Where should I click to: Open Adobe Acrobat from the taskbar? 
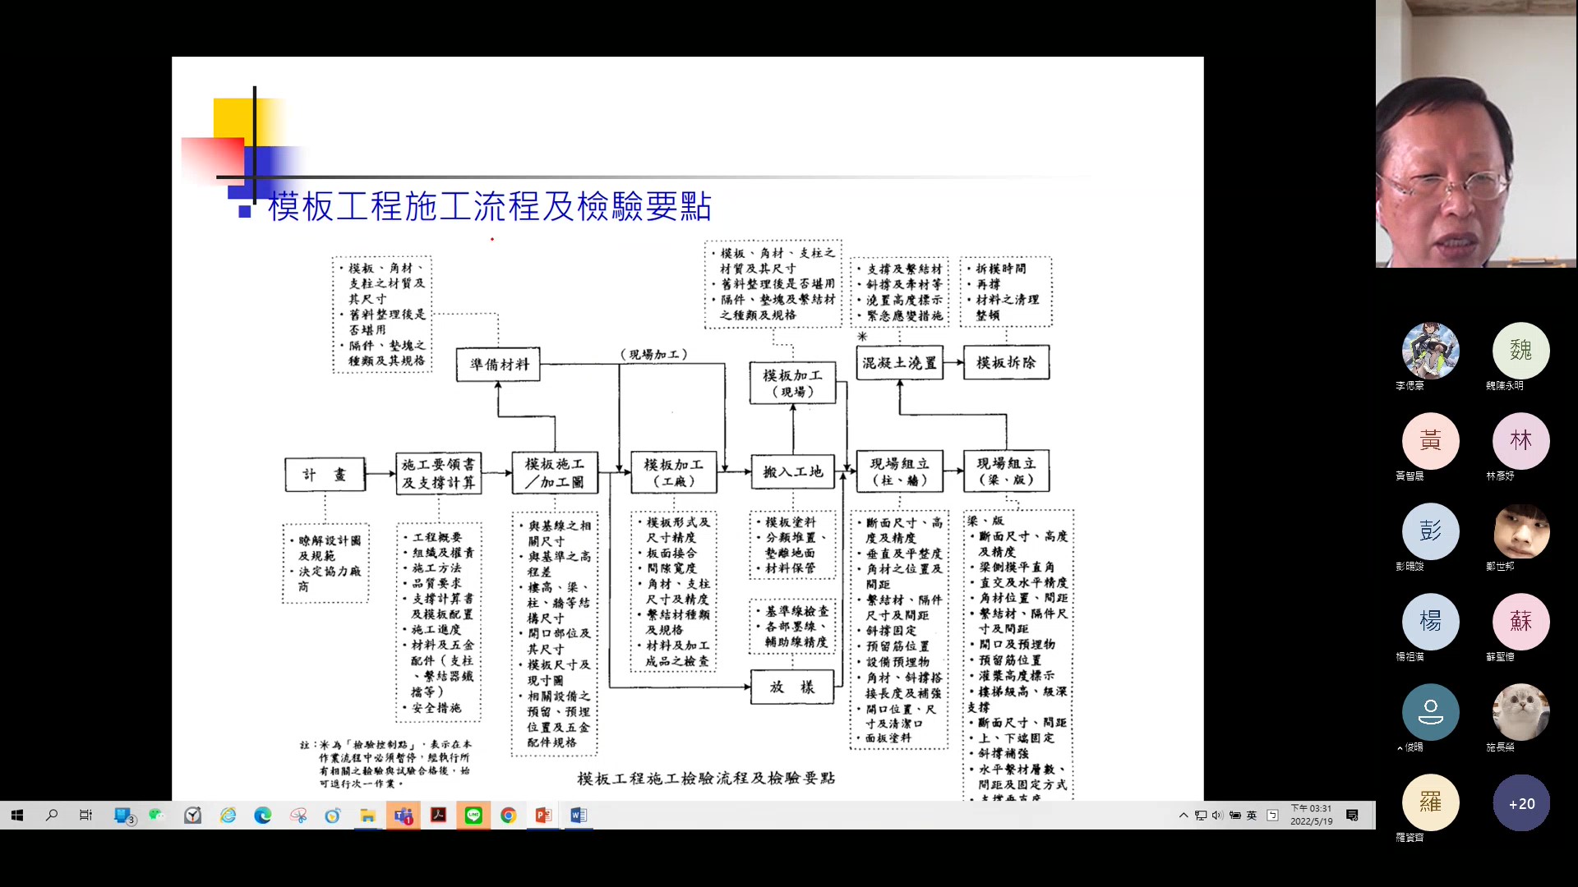coord(438,816)
